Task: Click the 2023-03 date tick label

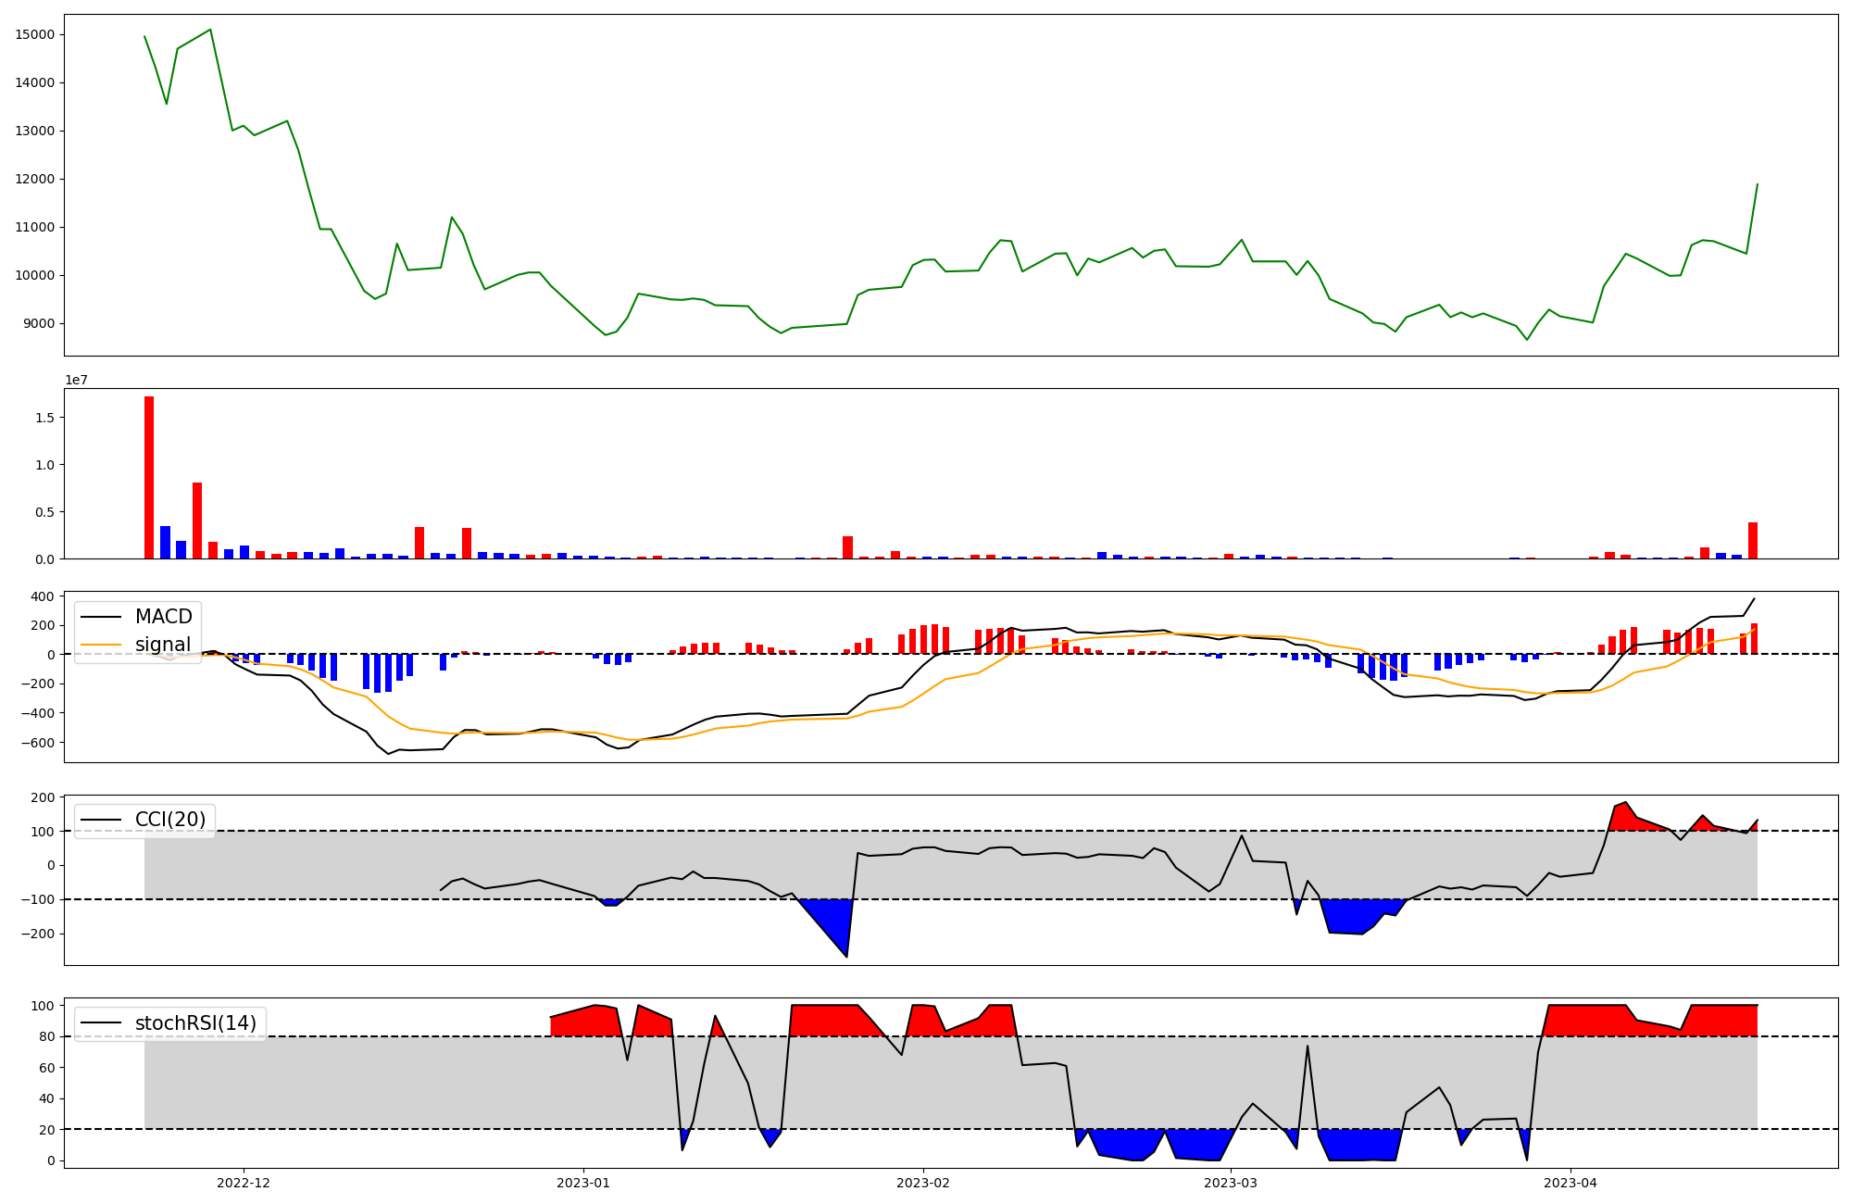Action: (x=1231, y=1183)
